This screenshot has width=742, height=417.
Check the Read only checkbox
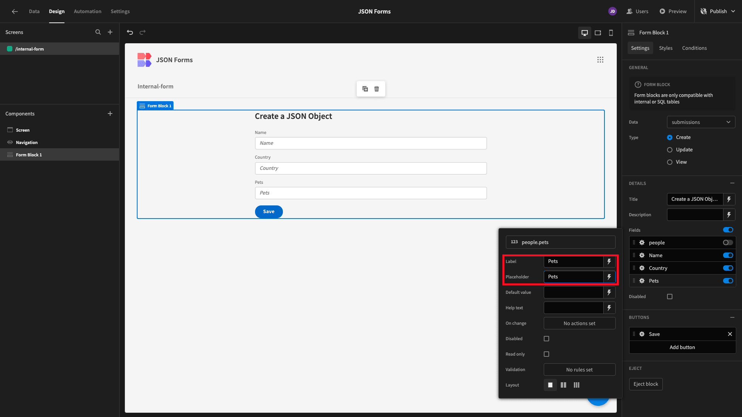click(x=546, y=354)
